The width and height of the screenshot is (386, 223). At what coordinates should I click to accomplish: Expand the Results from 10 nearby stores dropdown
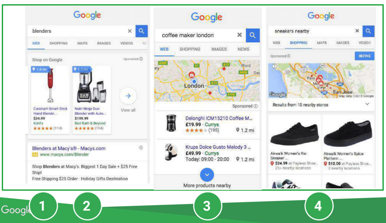click(367, 104)
